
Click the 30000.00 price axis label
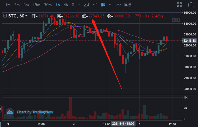point(190,67)
